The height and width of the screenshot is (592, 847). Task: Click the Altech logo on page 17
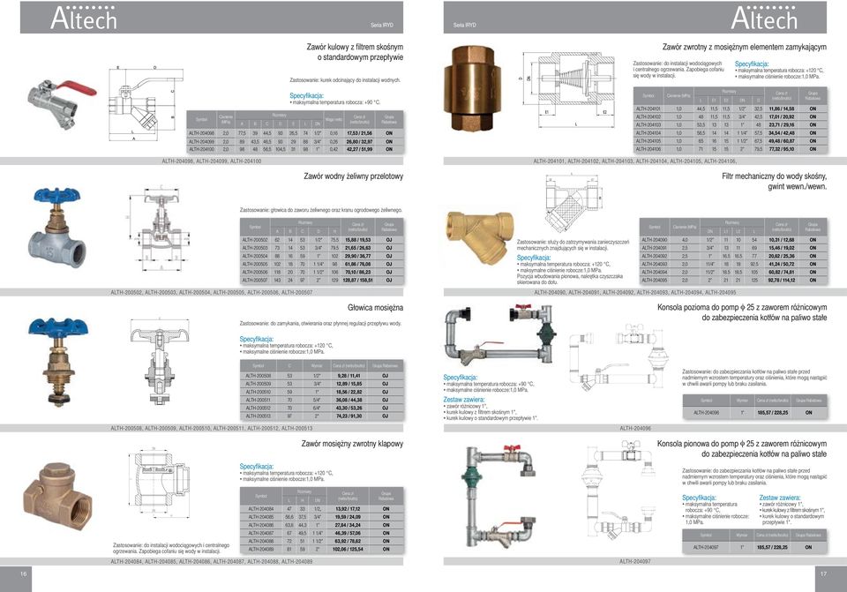click(x=764, y=18)
